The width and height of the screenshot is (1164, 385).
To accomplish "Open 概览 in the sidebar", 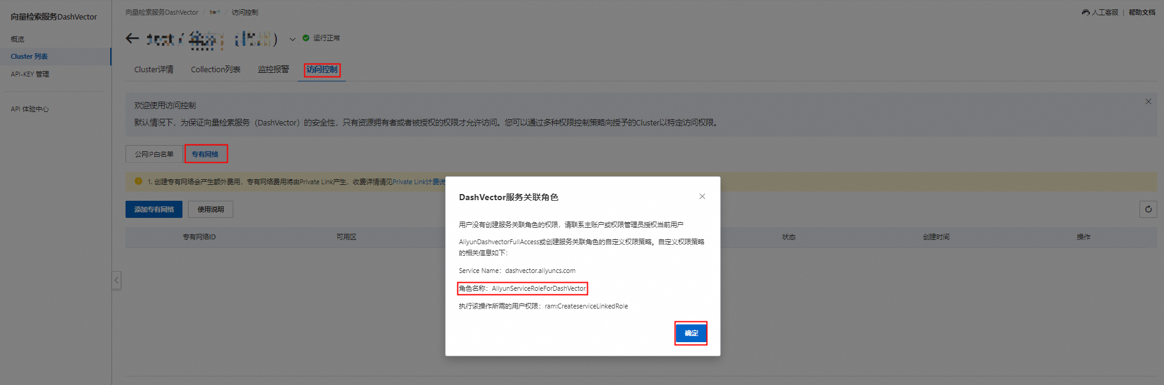I will [18, 39].
